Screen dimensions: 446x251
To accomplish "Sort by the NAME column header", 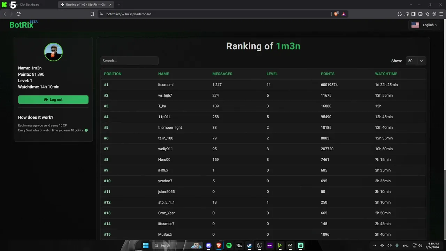I will [x=163, y=74].
